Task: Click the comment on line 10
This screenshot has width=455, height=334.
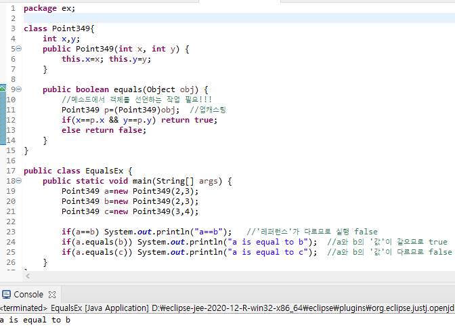Action: 137,100
